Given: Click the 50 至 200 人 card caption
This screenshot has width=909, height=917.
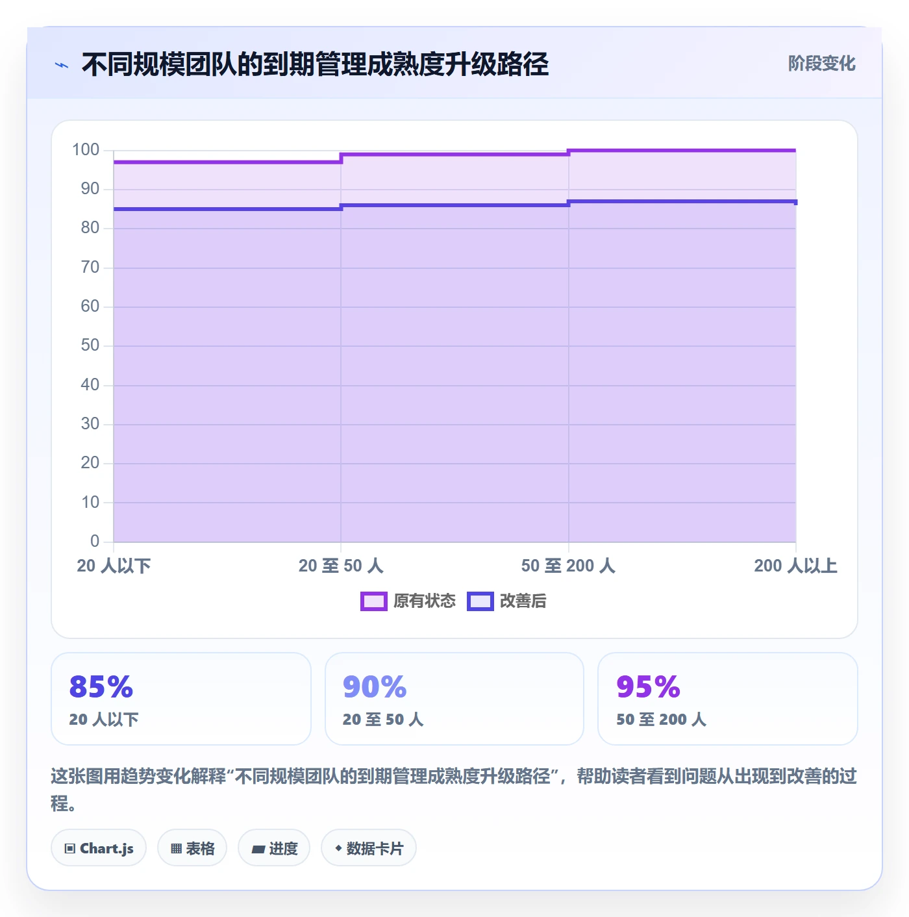Looking at the screenshot, I should pos(661,720).
